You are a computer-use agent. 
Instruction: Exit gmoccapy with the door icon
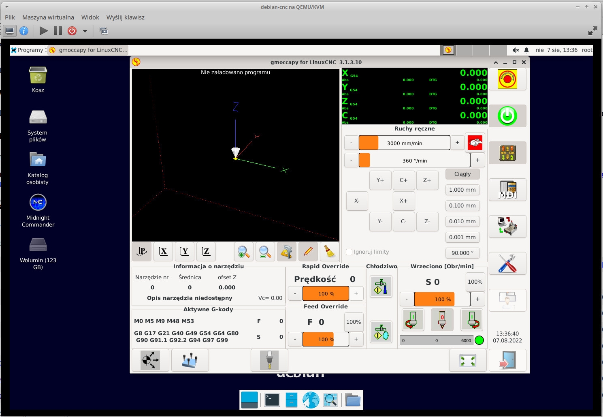(507, 360)
